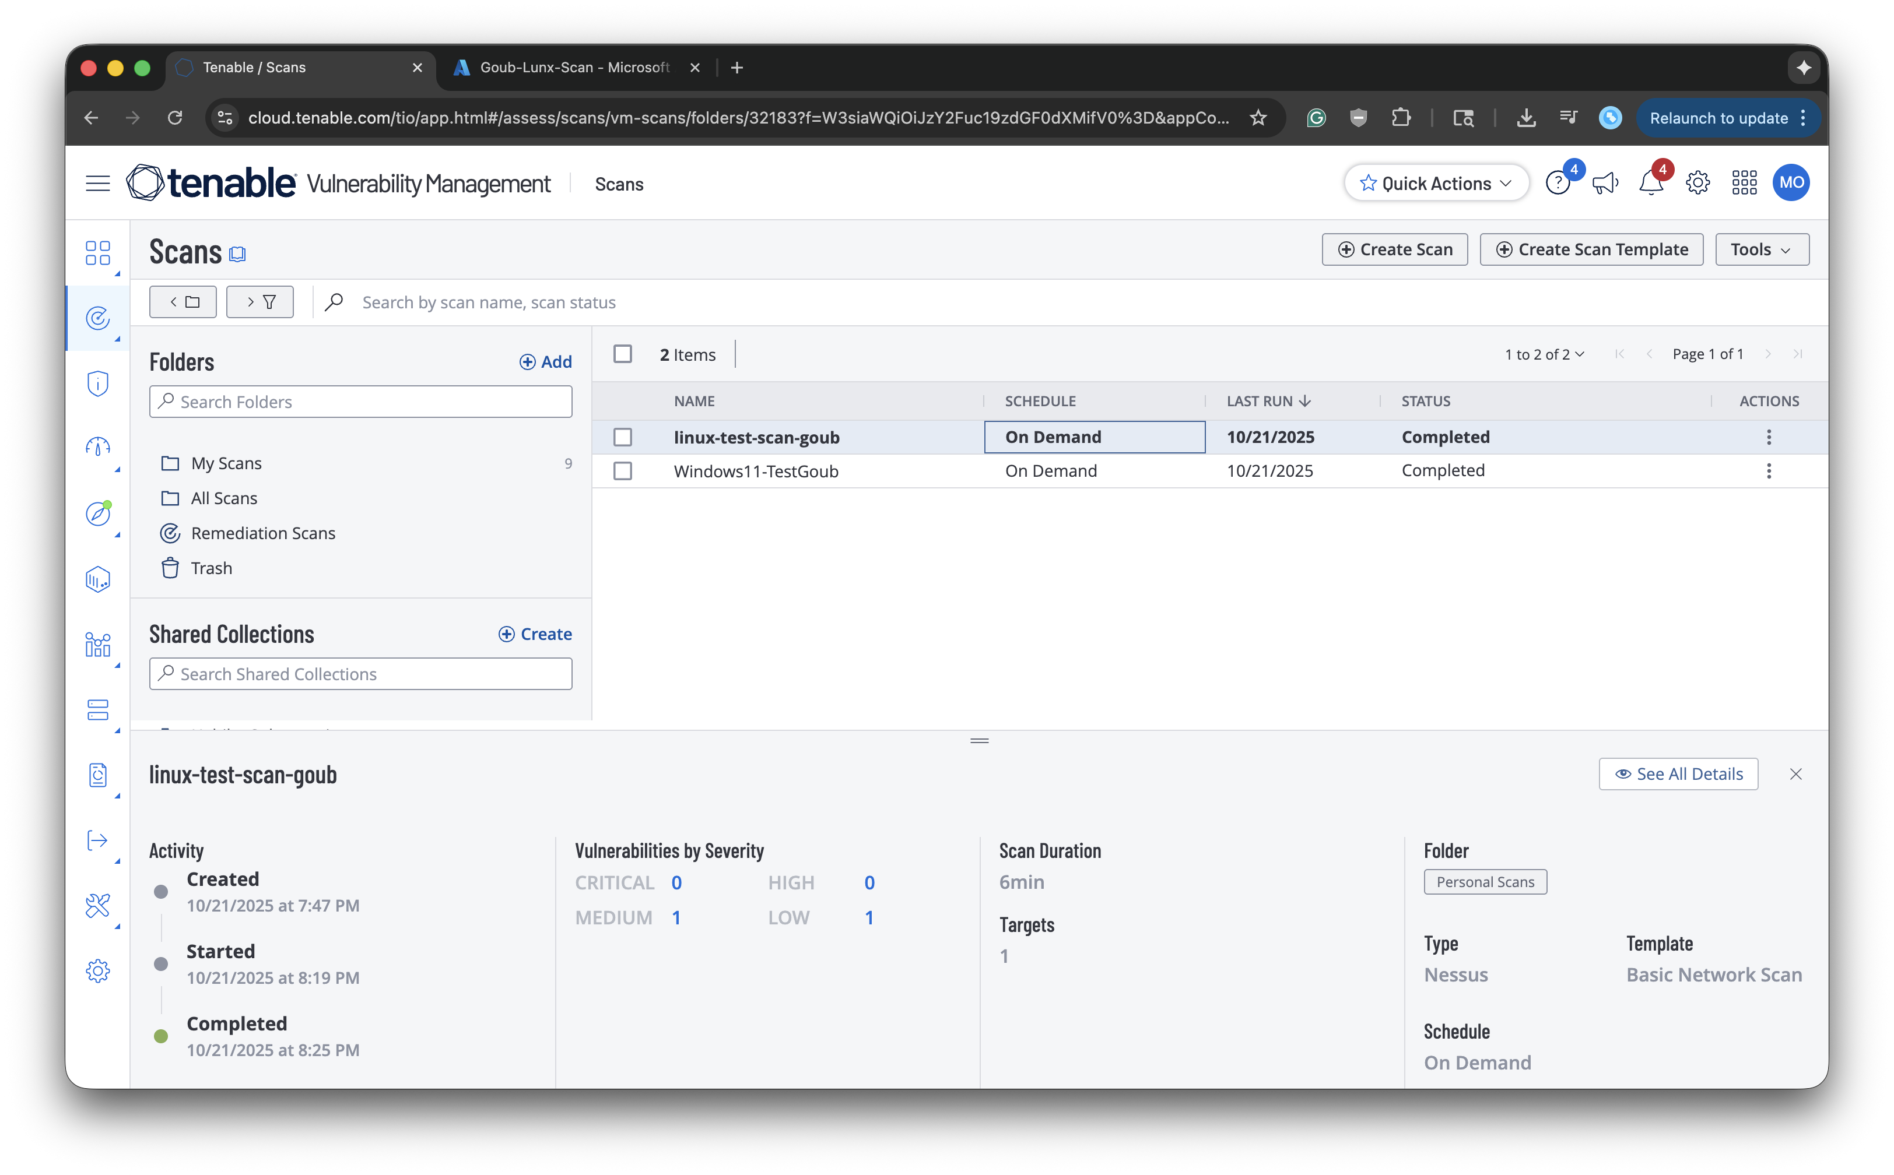
Task: Open the workspace apps grid icon
Action: [x=1744, y=184]
